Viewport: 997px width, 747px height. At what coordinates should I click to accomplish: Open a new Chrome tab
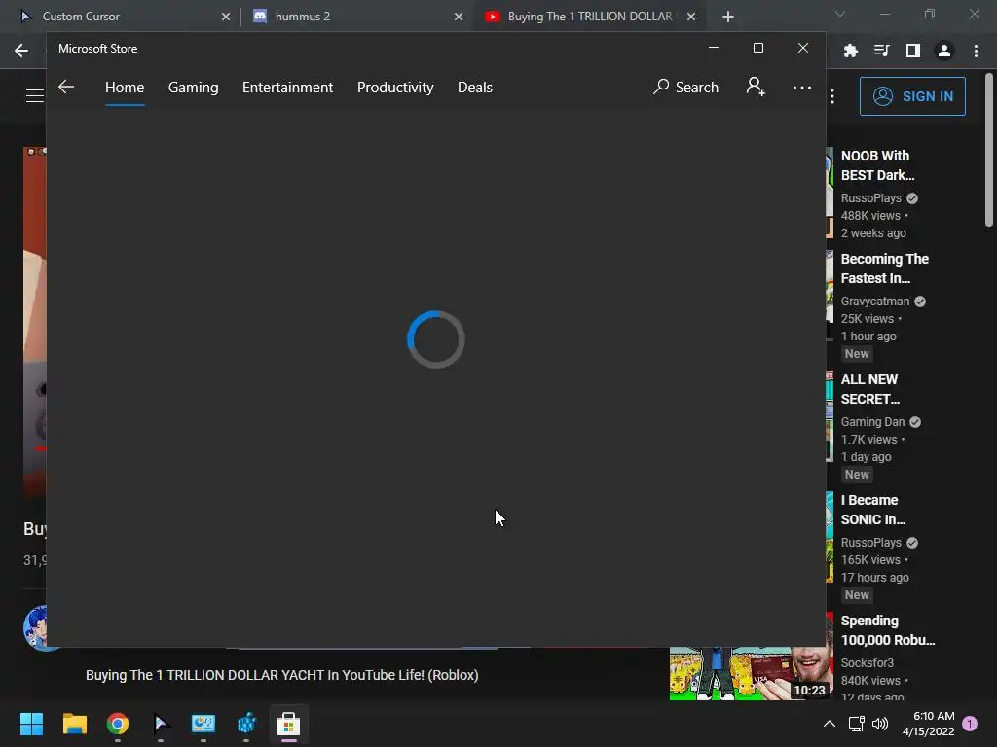pyautogui.click(x=728, y=17)
